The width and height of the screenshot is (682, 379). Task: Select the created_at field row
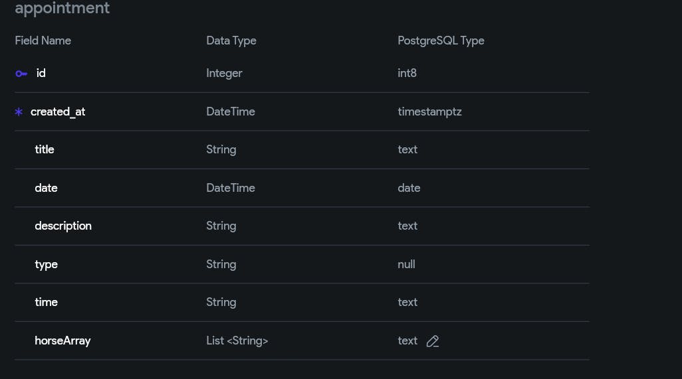click(x=58, y=112)
